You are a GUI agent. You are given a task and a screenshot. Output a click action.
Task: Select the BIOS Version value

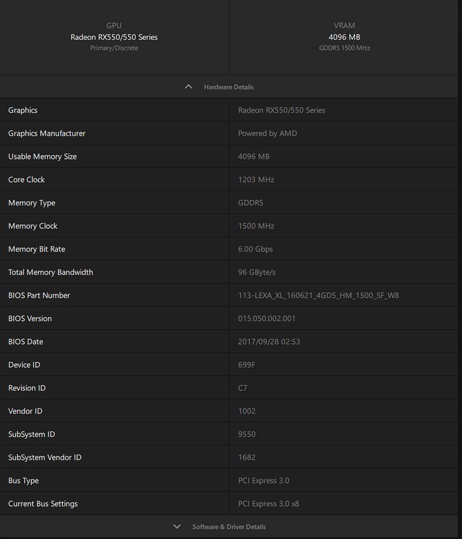pos(267,318)
